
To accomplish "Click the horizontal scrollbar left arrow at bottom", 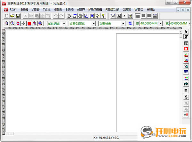I will [x=7, y=134].
